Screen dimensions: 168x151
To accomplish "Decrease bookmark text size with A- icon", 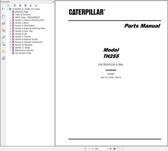I will pos(36,6).
